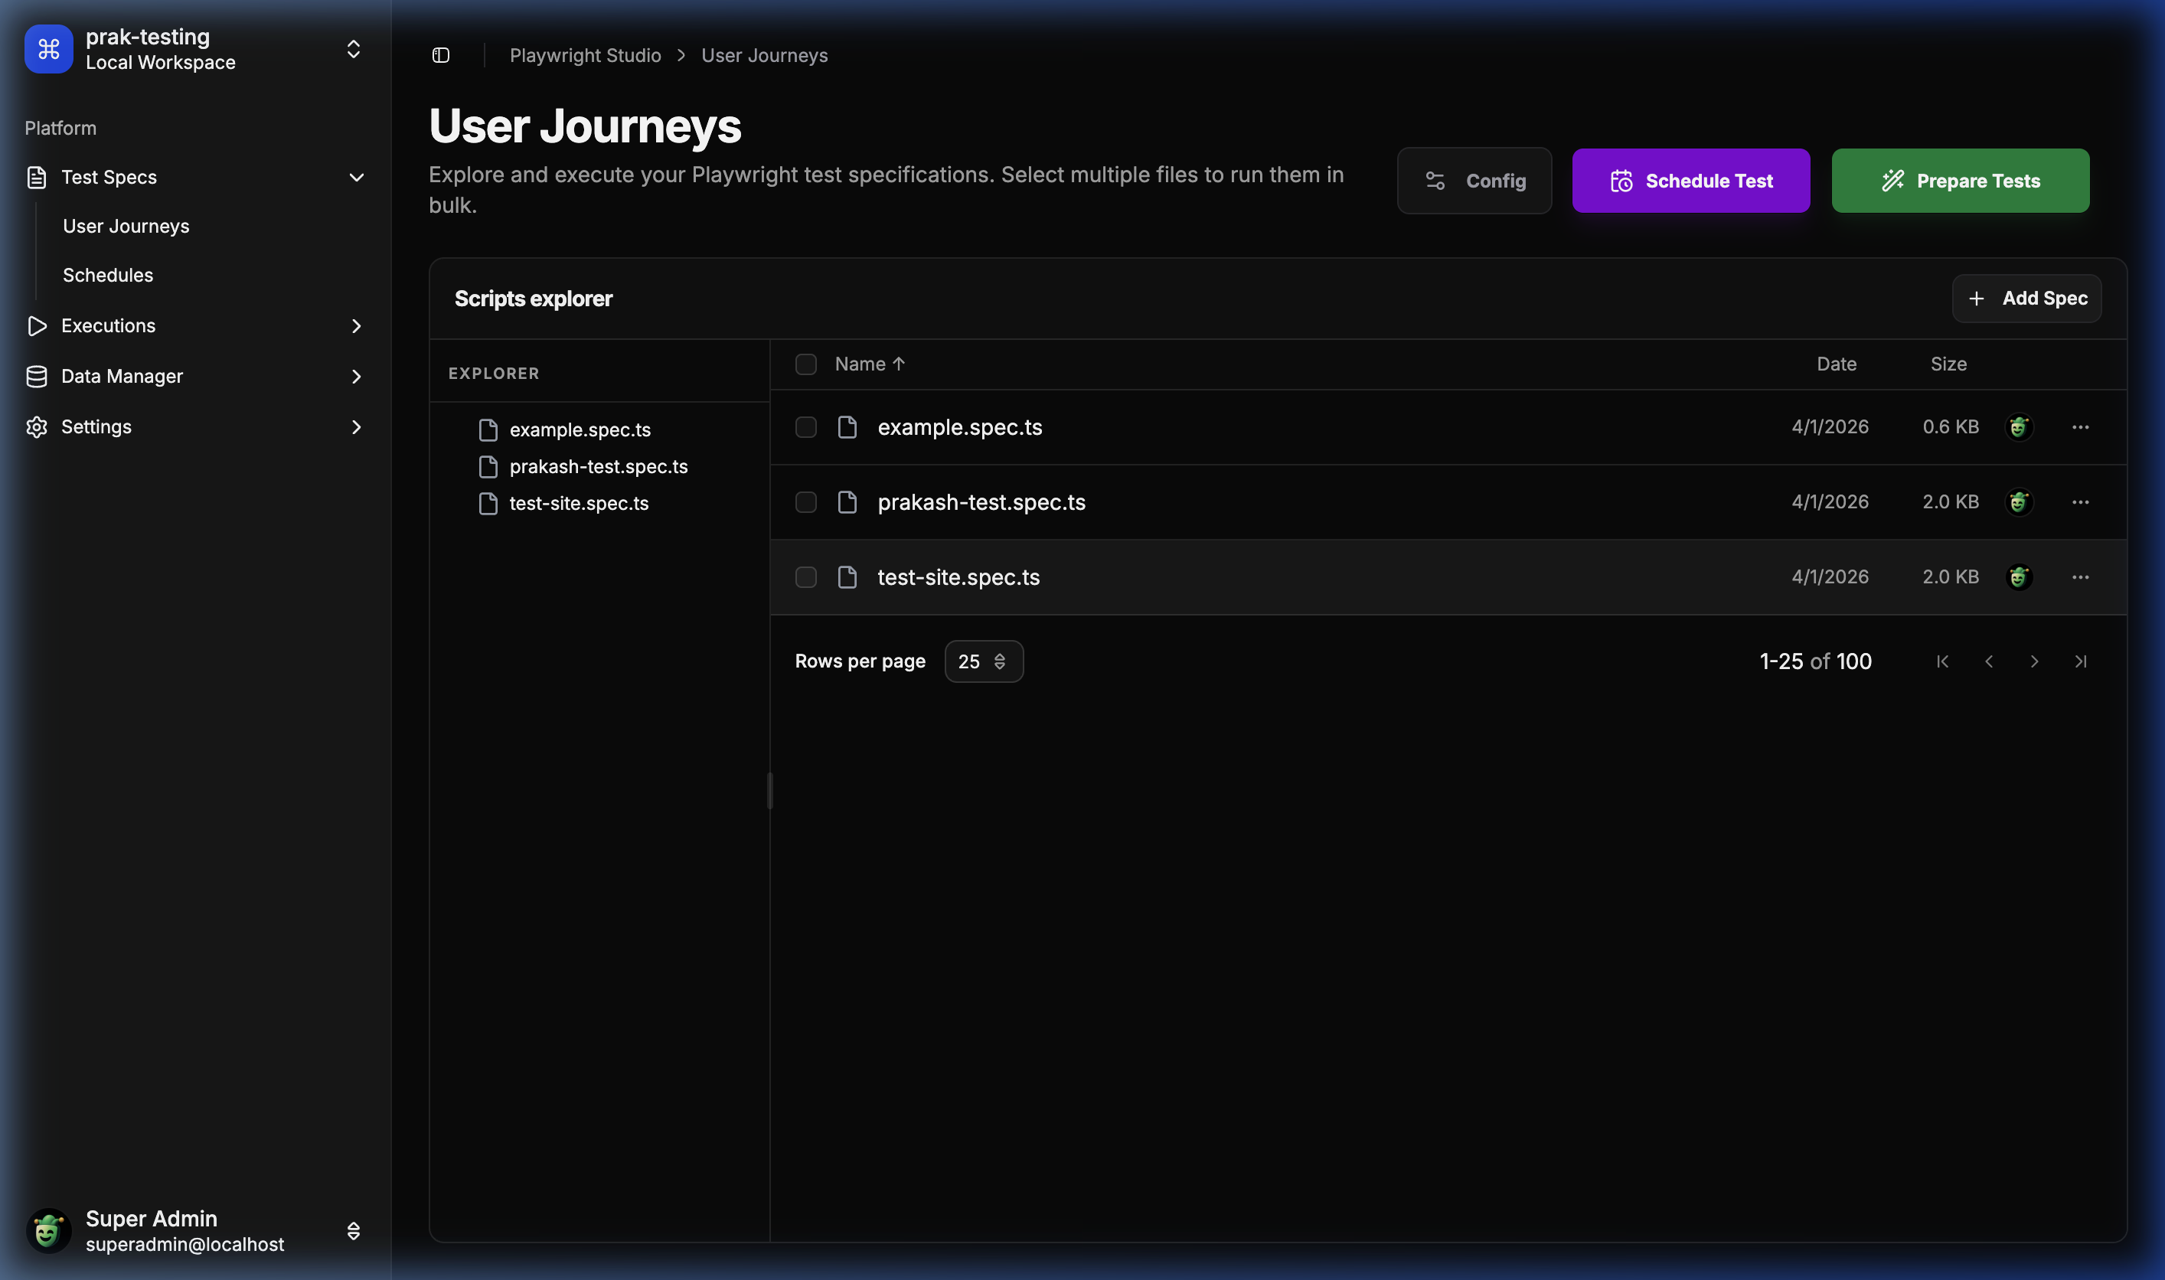Select prakash-test.spec.ts in Explorer tree
The height and width of the screenshot is (1280, 2165).
point(598,467)
